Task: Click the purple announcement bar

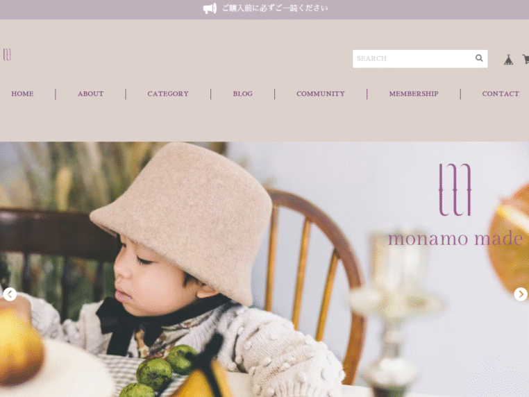Action: pyautogui.click(x=264, y=10)
